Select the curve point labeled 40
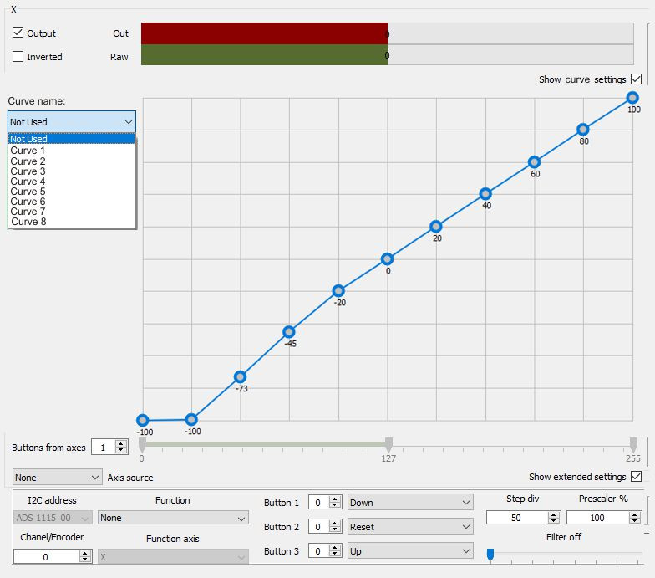655x578 pixels. coord(485,194)
